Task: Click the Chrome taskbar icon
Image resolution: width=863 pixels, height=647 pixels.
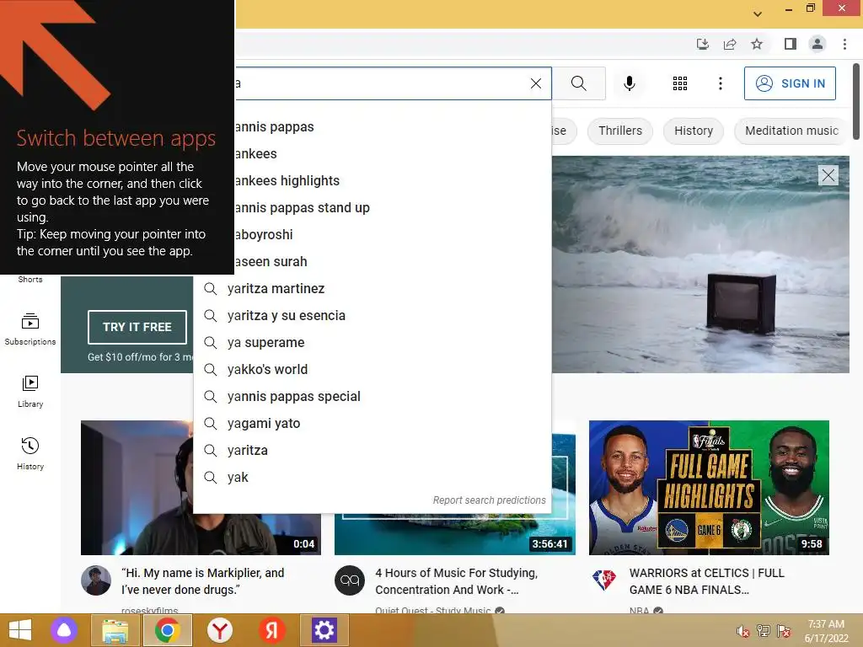Action: 168,630
